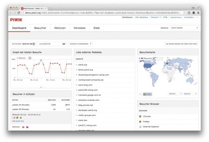The height and width of the screenshot is (142, 209).
Task: Click the Liste externer Websites widget title
Action: [x=89, y=52]
